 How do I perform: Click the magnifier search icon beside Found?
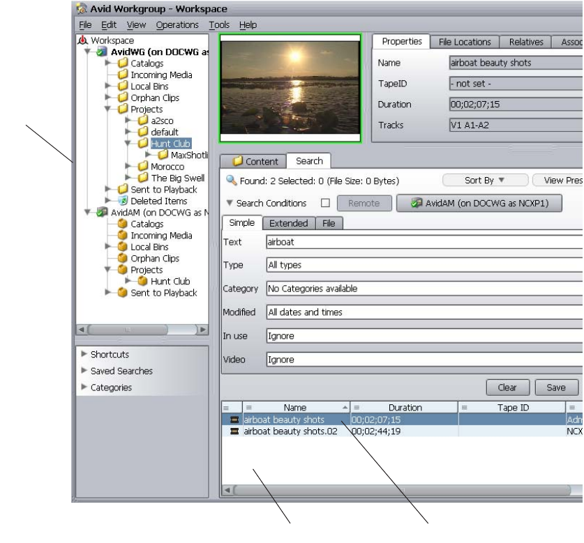point(231,181)
